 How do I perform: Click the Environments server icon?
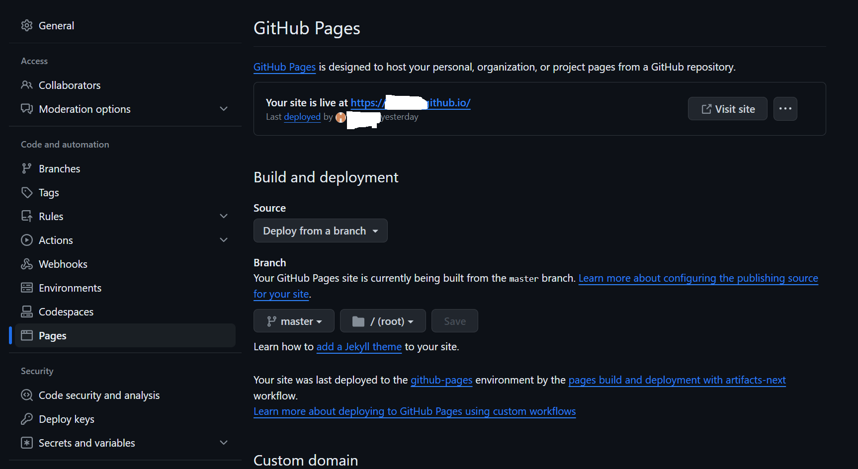tap(27, 288)
